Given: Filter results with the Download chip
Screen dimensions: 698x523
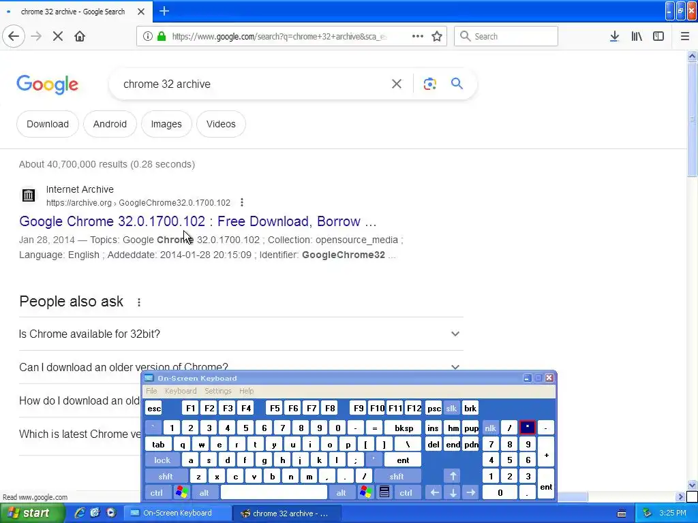Looking at the screenshot, I should pos(48,124).
